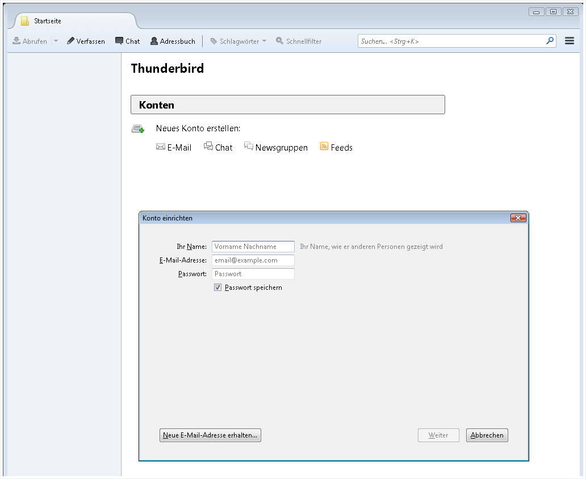
Task: Click Abbrechen to cancel account setup
Action: pyautogui.click(x=487, y=435)
